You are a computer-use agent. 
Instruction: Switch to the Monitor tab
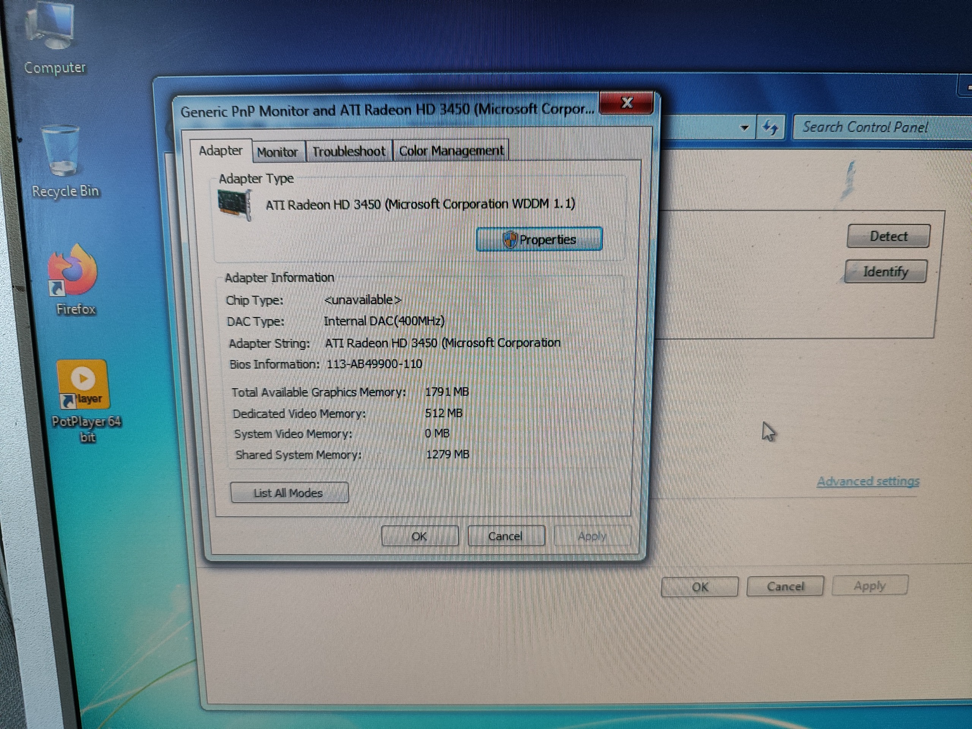click(277, 152)
